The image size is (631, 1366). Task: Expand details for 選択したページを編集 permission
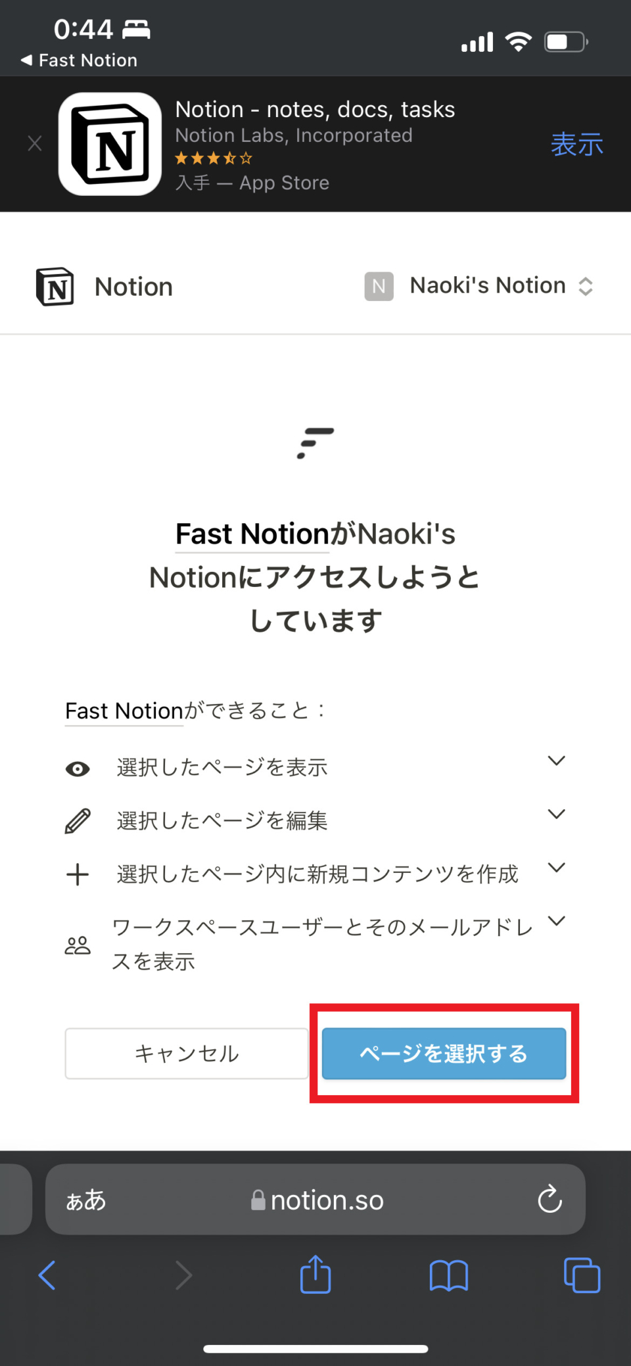point(556,814)
